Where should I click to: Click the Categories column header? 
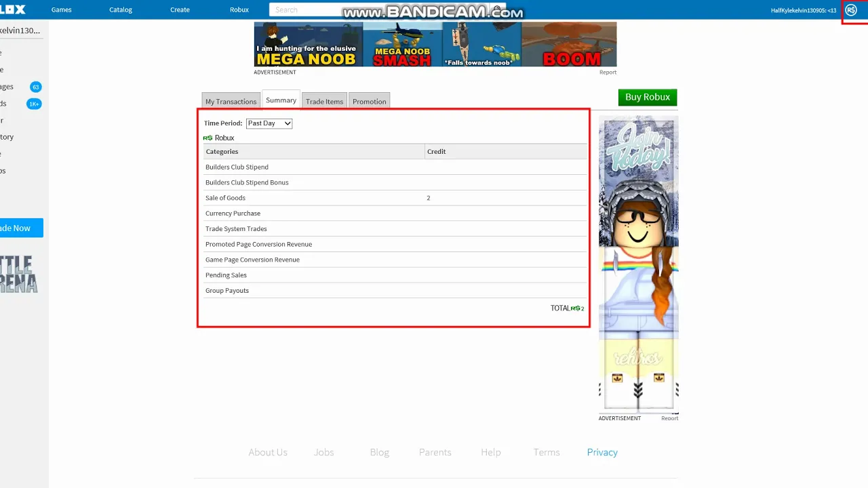313,151
